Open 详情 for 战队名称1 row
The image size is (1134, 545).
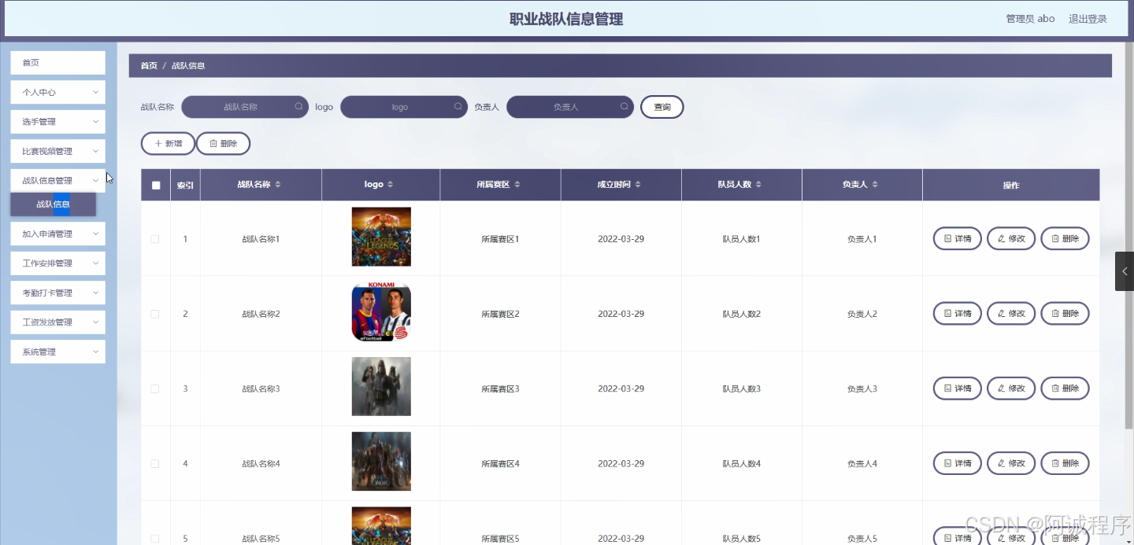click(958, 238)
